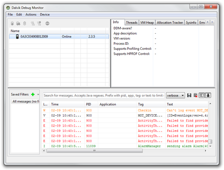Viewport: 224px width, 170px height.
Task: Click the Cause GC toolbar icon
Action: 25,23
